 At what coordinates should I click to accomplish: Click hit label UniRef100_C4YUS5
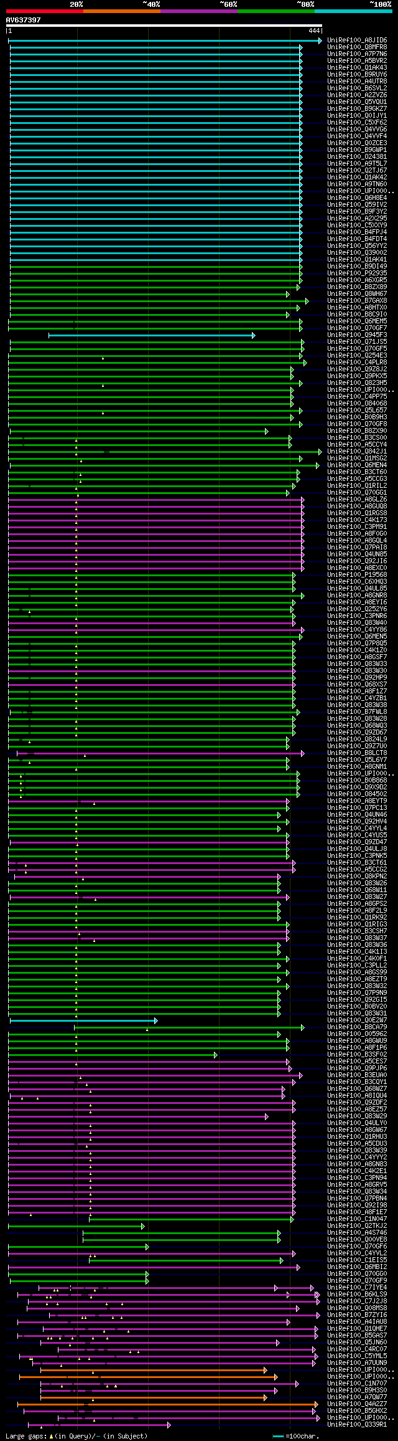pyautogui.click(x=357, y=835)
